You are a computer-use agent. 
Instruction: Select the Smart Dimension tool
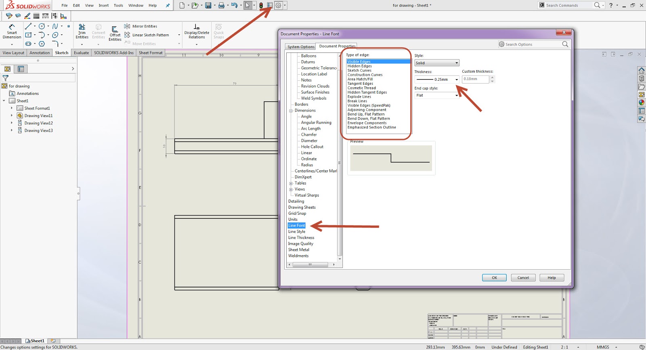coord(12,31)
